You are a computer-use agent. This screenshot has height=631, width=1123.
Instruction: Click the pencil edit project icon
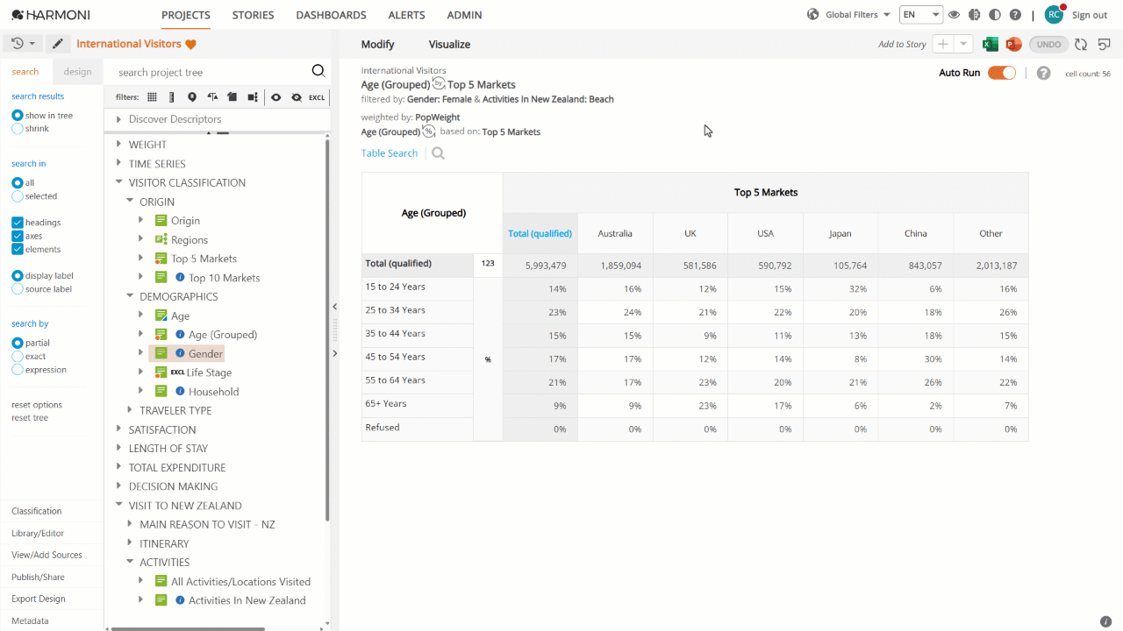point(58,44)
